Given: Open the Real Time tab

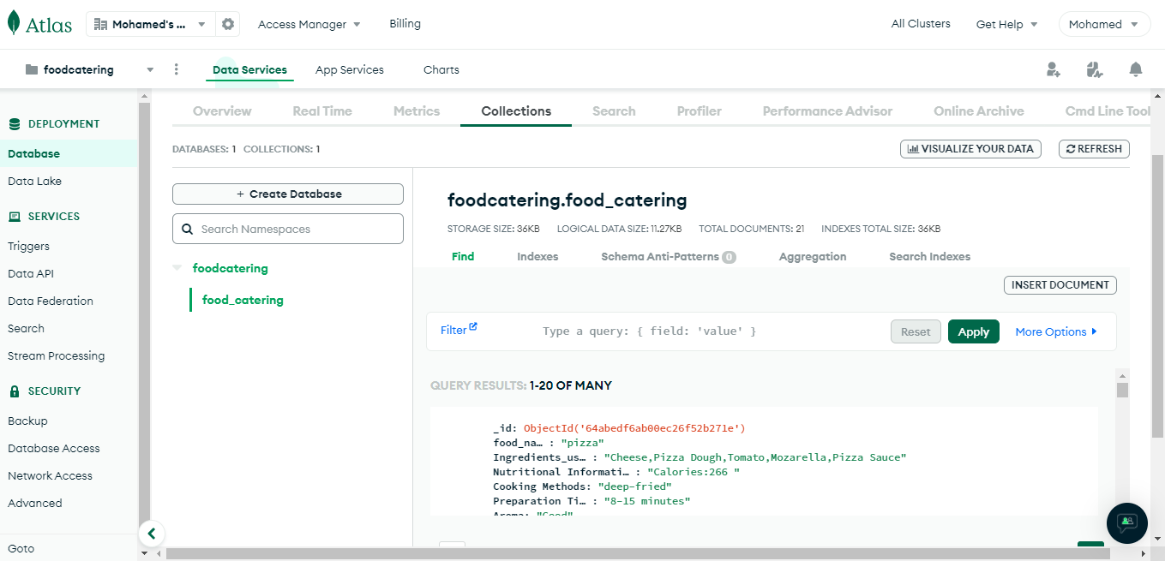Looking at the screenshot, I should pyautogui.click(x=322, y=111).
